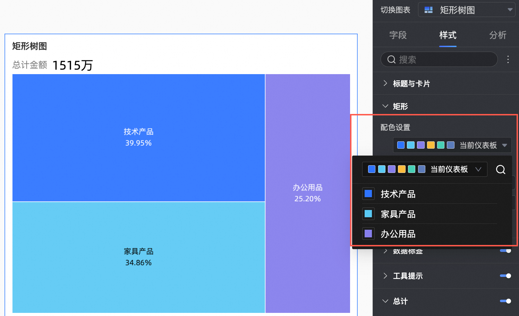Viewport: 519px width, 316px height.
Task: Switch to the 分析 tab
Action: pyautogui.click(x=497, y=35)
